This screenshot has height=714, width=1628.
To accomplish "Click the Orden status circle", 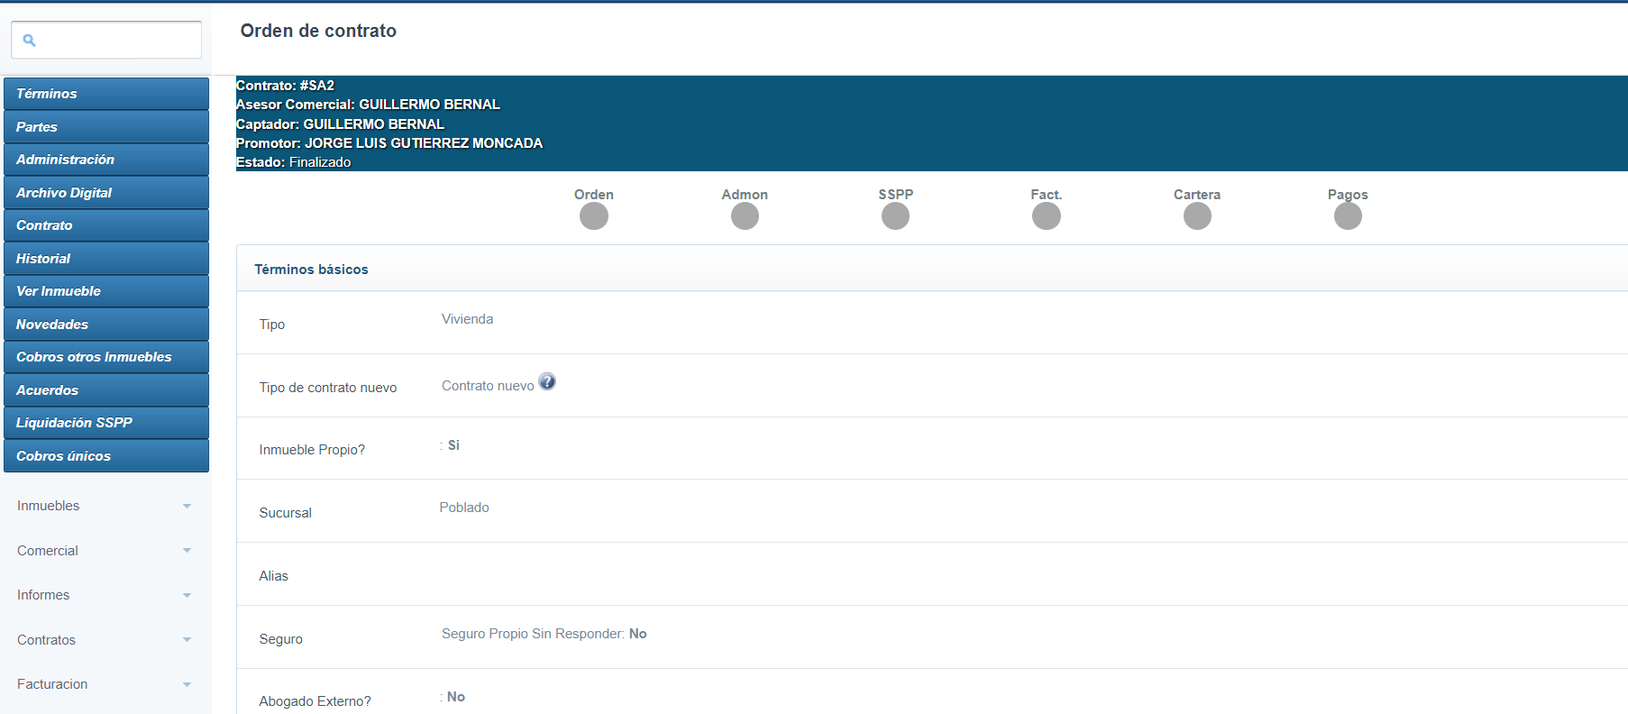I will click(594, 216).
